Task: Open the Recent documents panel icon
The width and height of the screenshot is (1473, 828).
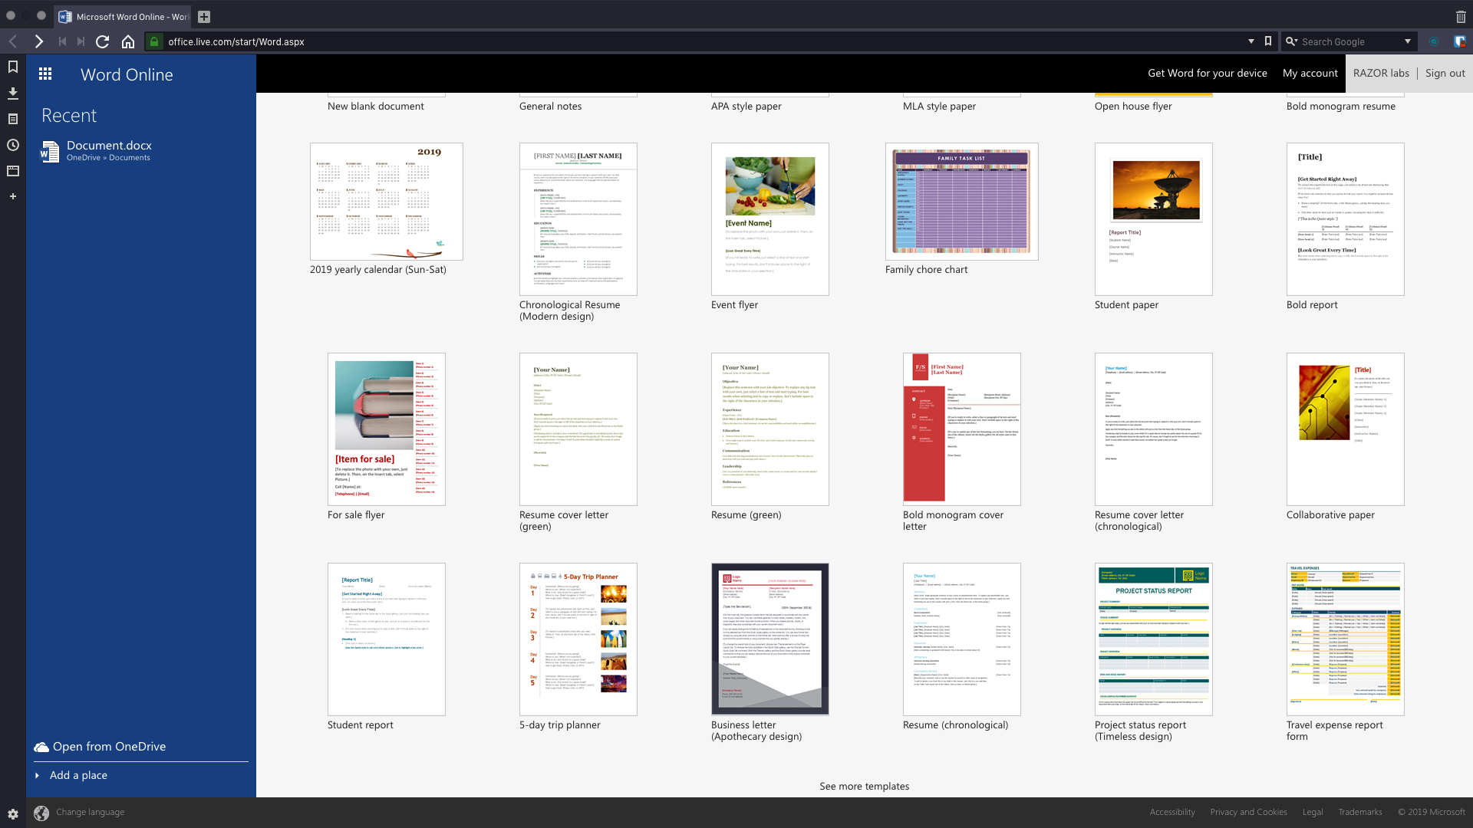Action: pyautogui.click(x=12, y=145)
